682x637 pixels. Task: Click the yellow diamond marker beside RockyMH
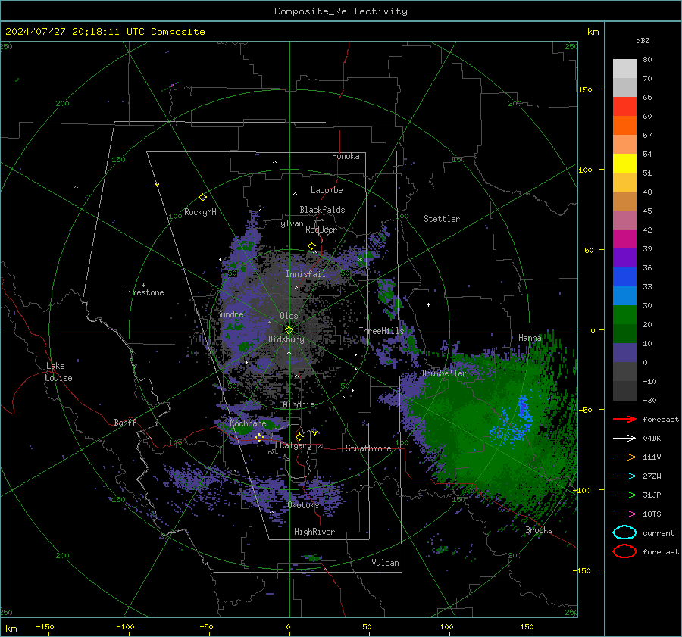point(202,198)
